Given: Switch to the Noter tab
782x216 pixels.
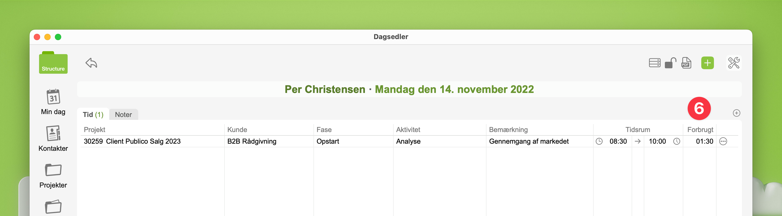Looking at the screenshot, I should point(123,115).
